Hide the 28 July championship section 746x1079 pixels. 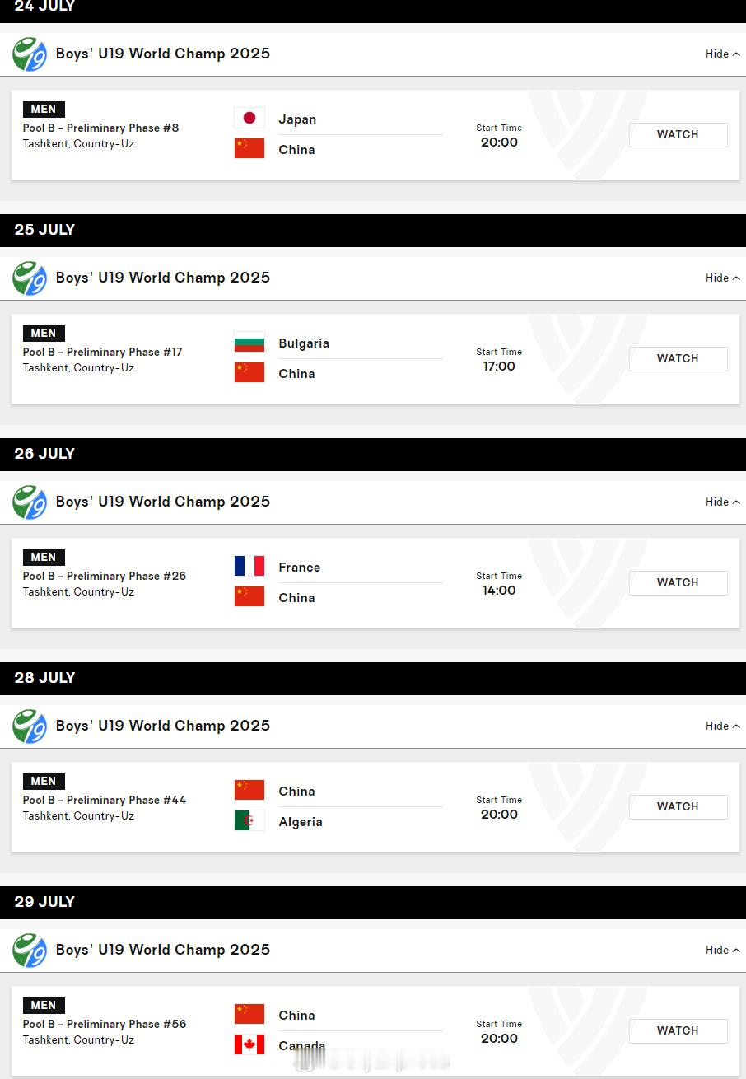tap(722, 726)
